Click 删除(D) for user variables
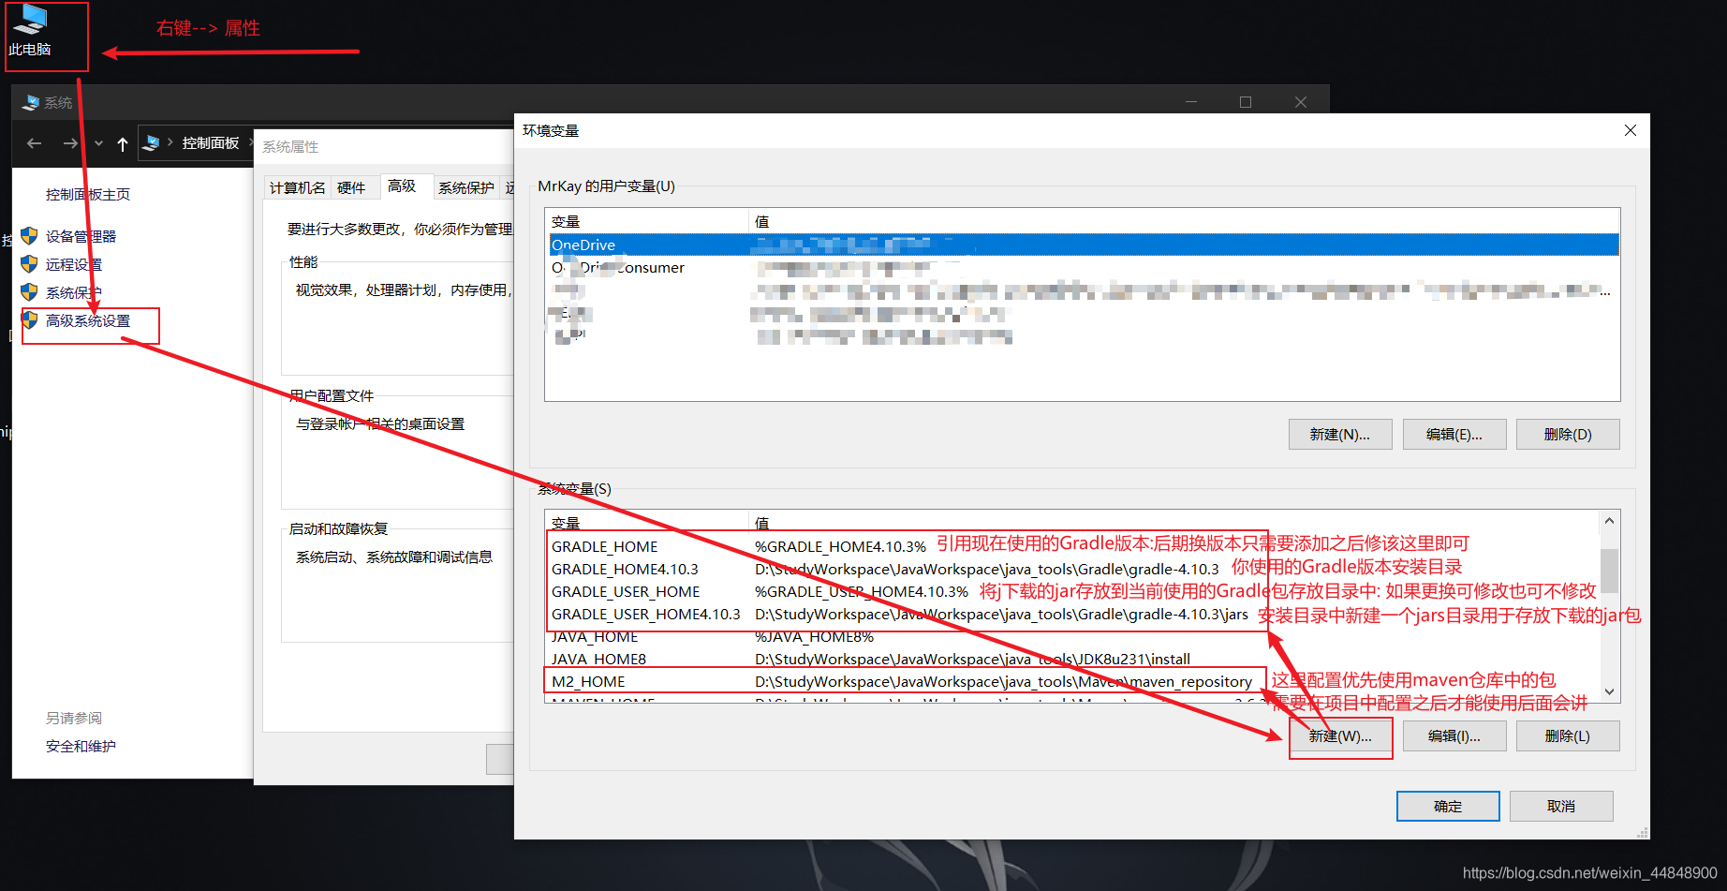 click(x=1568, y=434)
